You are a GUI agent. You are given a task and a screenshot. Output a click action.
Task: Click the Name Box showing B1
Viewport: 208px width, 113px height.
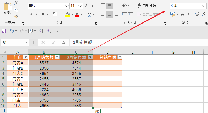pos(15,42)
